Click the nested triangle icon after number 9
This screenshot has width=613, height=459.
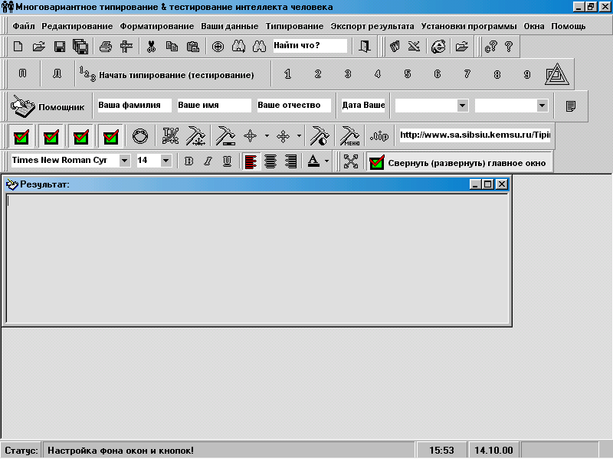[557, 74]
